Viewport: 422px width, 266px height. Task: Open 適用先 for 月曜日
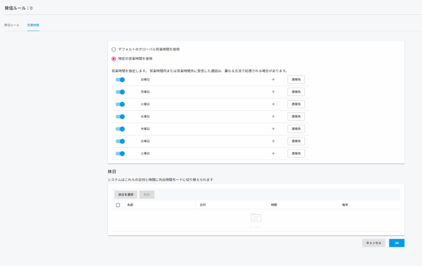(x=296, y=92)
